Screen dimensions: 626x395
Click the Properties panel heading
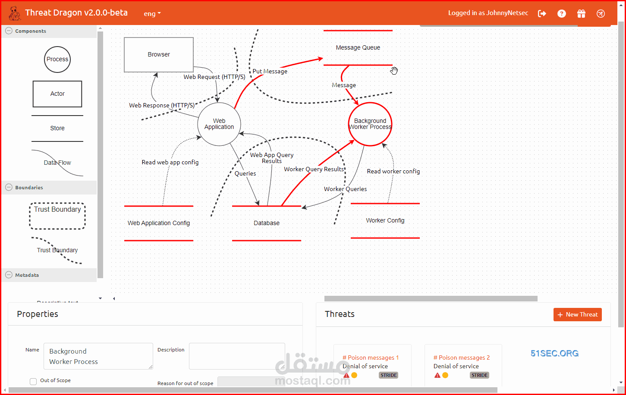click(x=38, y=314)
